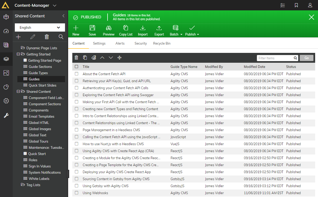The width and height of the screenshot is (318, 197).
Task: Switch to the Settings tab
Action: pos(99,43)
